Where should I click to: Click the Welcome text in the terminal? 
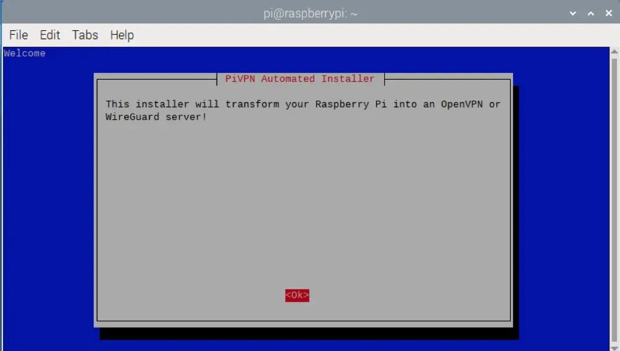point(25,54)
